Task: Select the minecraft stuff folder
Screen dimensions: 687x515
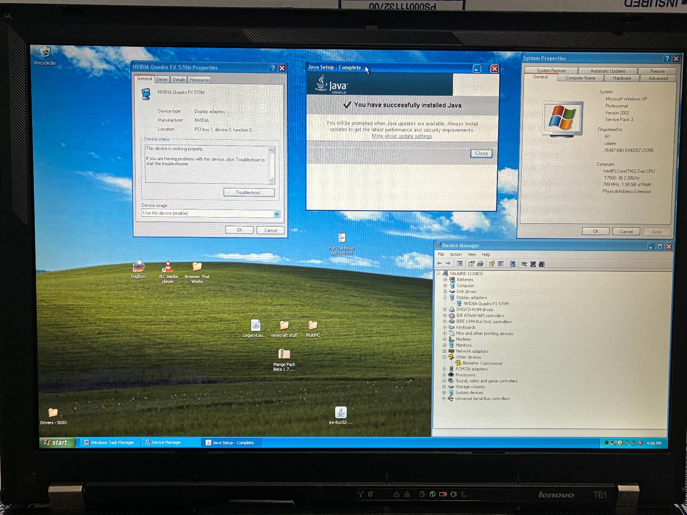Action: (x=284, y=328)
